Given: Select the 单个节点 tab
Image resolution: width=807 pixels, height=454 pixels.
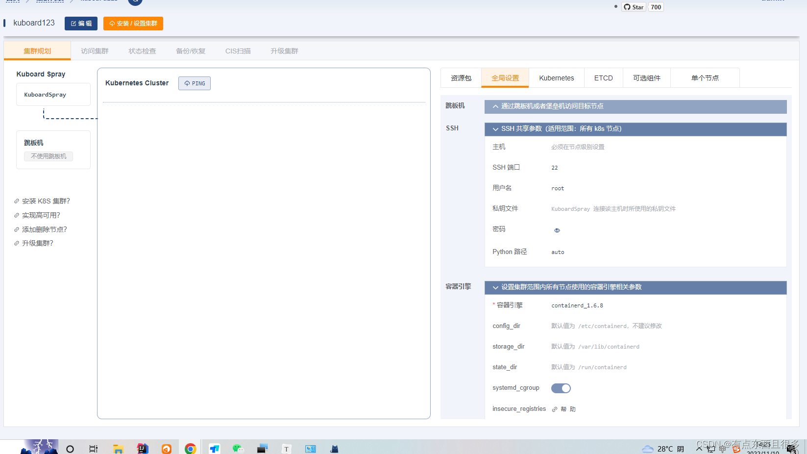Looking at the screenshot, I should tap(705, 78).
